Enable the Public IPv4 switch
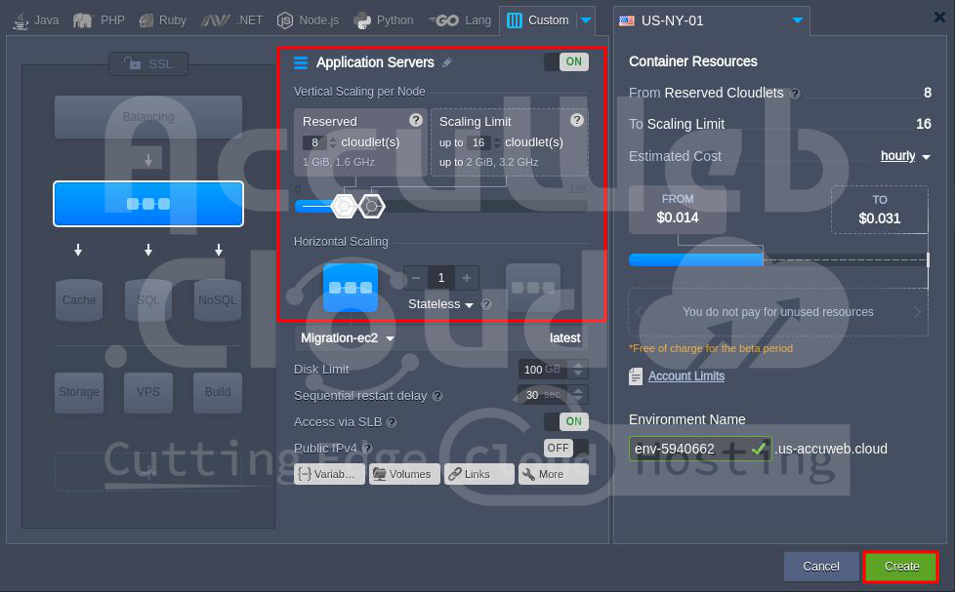Viewport: 955px width, 592px height. (x=566, y=448)
